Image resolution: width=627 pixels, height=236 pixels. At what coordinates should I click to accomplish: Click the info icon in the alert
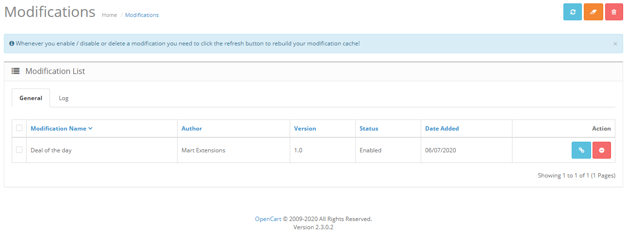tap(12, 44)
